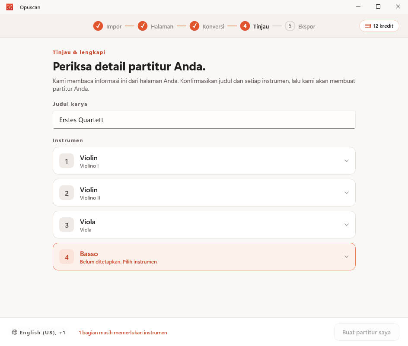This screenshot has height=346, width=408.
Task: Go back to the Impor step label
Action: click(x=114, y=26)
